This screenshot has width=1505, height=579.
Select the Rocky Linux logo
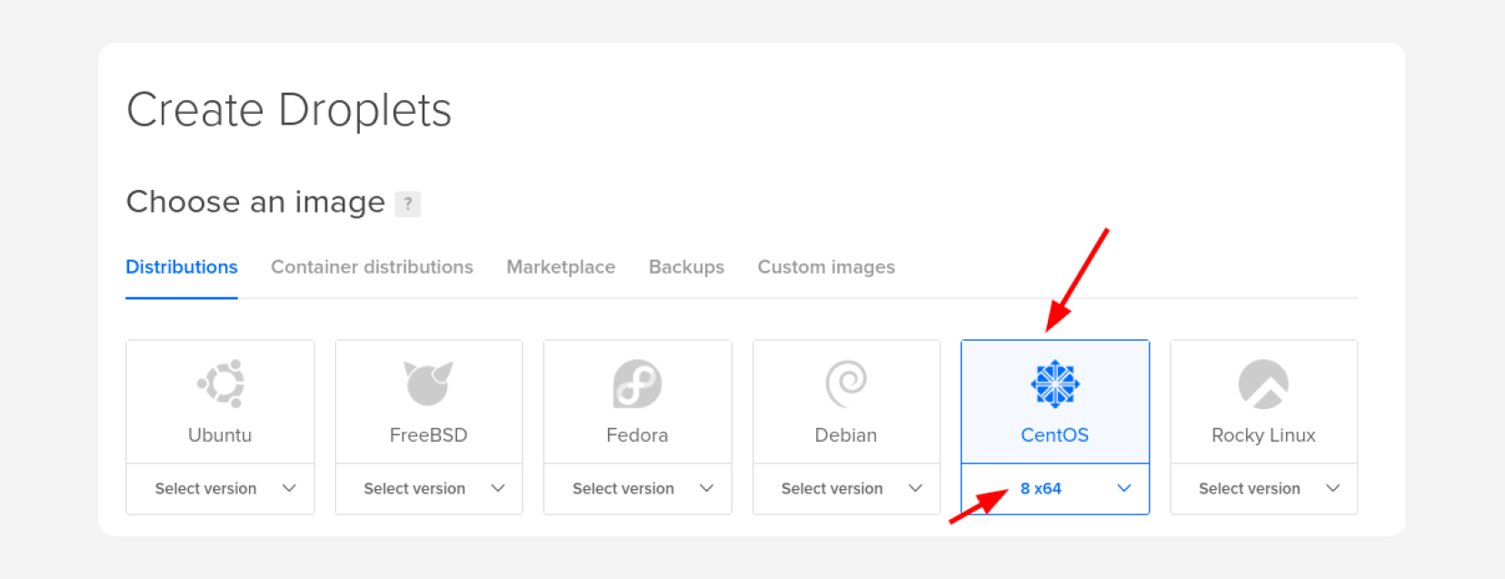tap(1263, 384)
